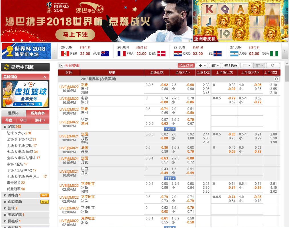The image size is (289, 228).
Task: Select the 早盘 early market tab
Action: [x=9, y=120]
